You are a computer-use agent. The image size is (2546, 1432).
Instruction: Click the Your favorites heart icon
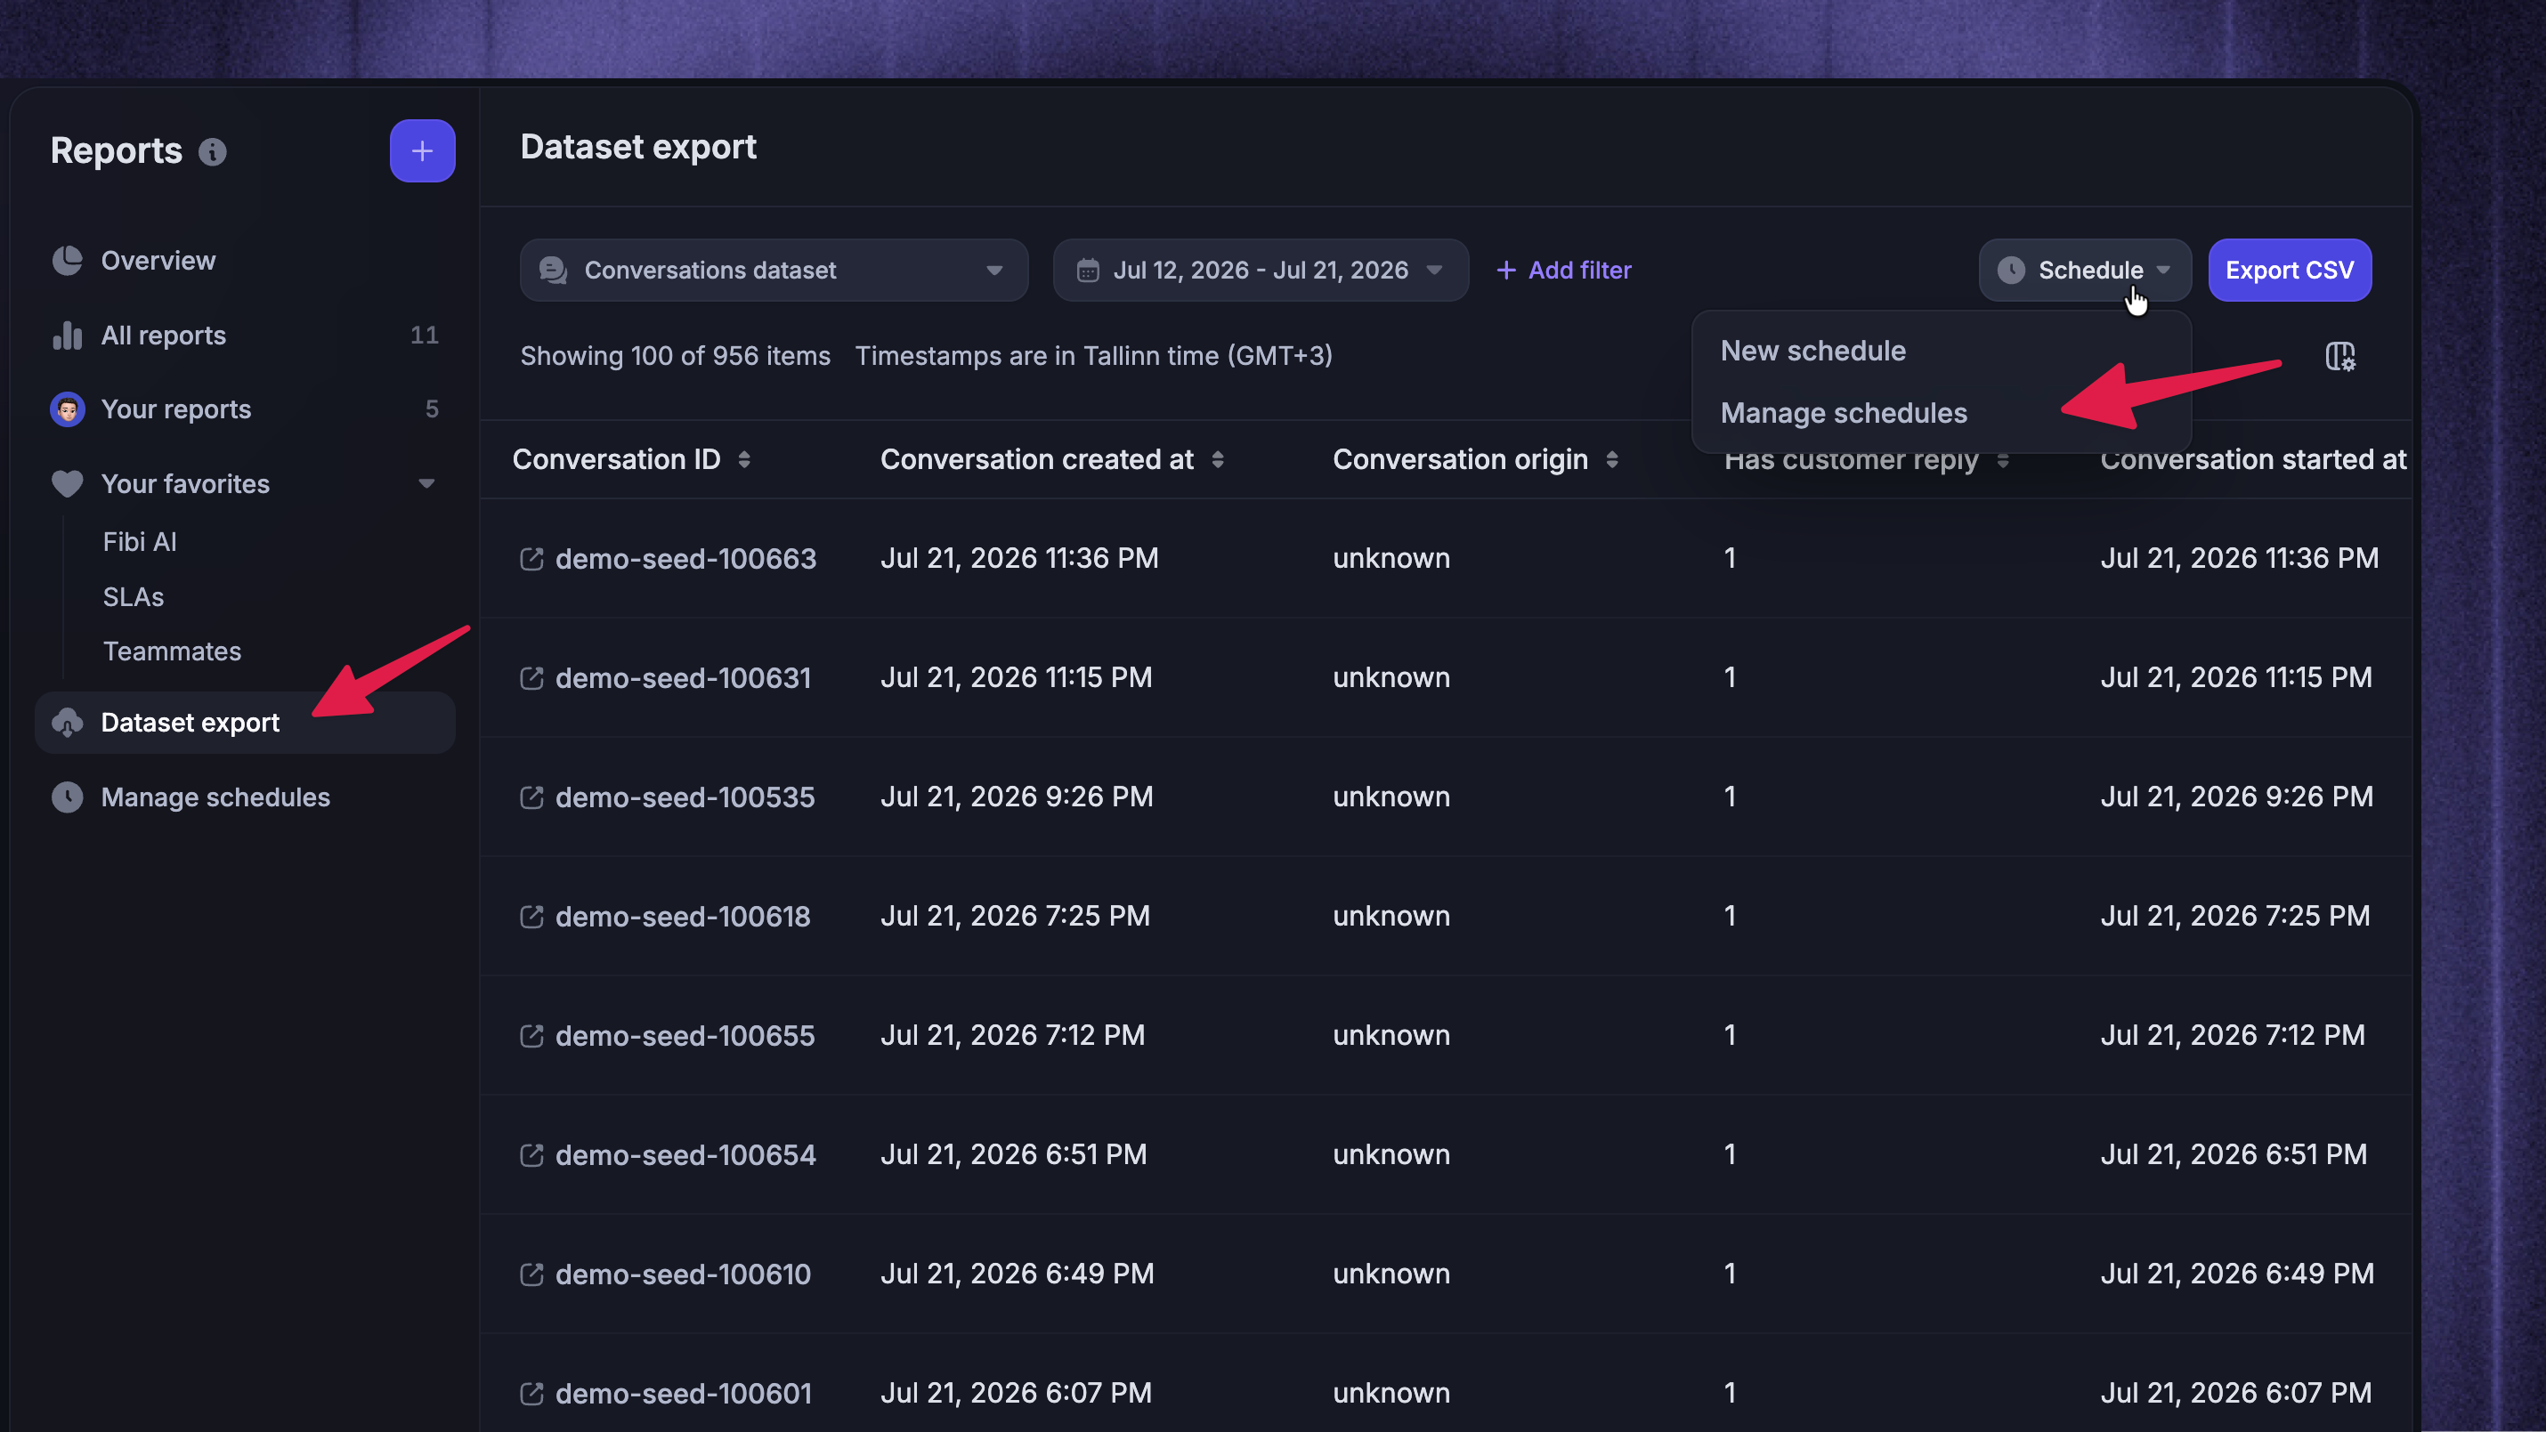pyautogui.click(x=67, y=483)
